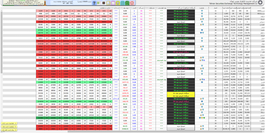Screen dimensions: 265x133
Task: Select the sell volume 19.272 M
Action: (247, 96)
